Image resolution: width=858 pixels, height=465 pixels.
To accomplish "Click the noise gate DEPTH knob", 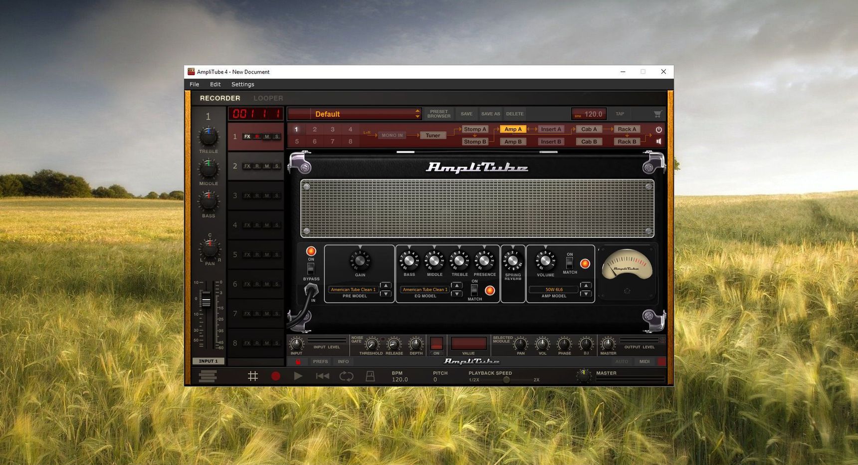I will (416, 344).
